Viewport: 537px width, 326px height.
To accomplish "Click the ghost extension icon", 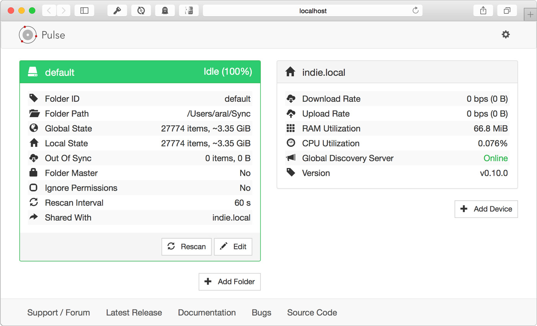I will click(165, 11).
